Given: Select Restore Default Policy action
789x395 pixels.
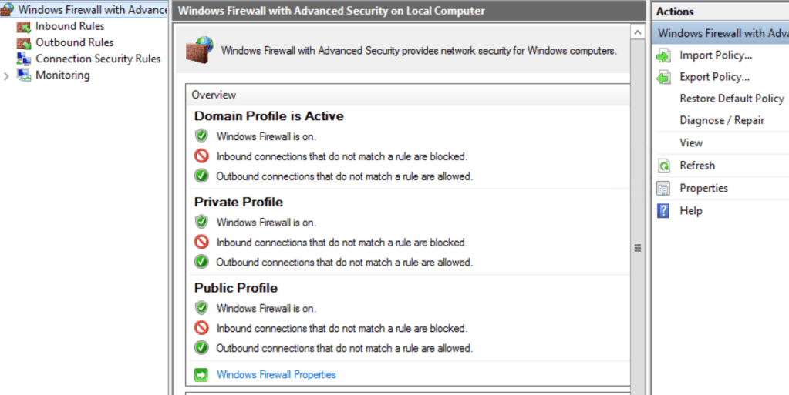Looking at the screenshot, I should click(731, 99).
